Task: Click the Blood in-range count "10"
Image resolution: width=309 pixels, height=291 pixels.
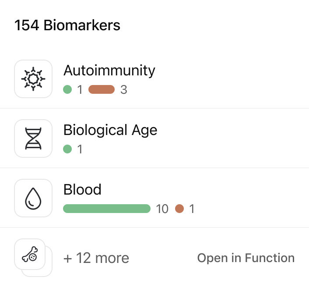Action: tap(162, 209)
